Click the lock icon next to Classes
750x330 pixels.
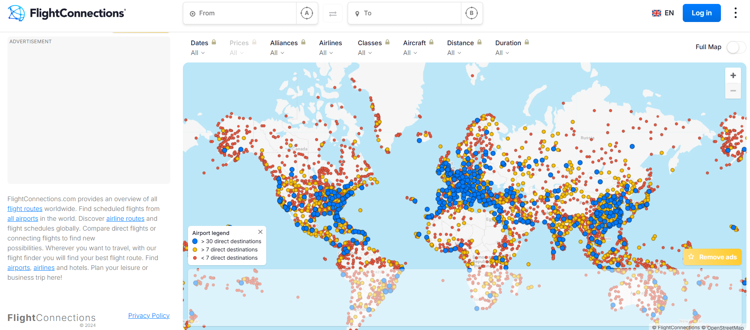[x=387, y=42]
